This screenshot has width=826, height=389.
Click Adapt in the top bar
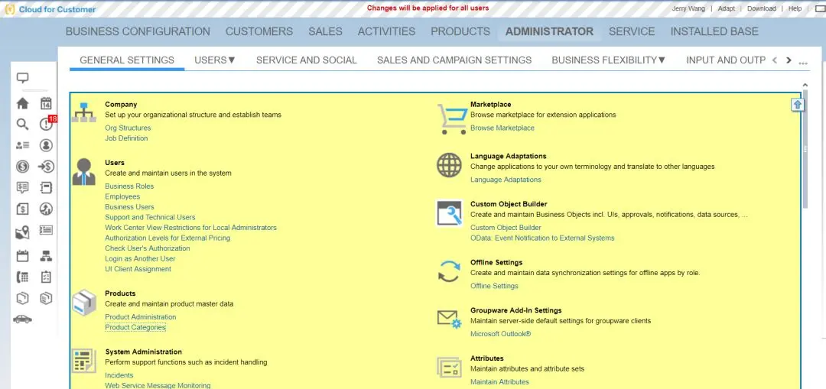[x=726, y=8]
